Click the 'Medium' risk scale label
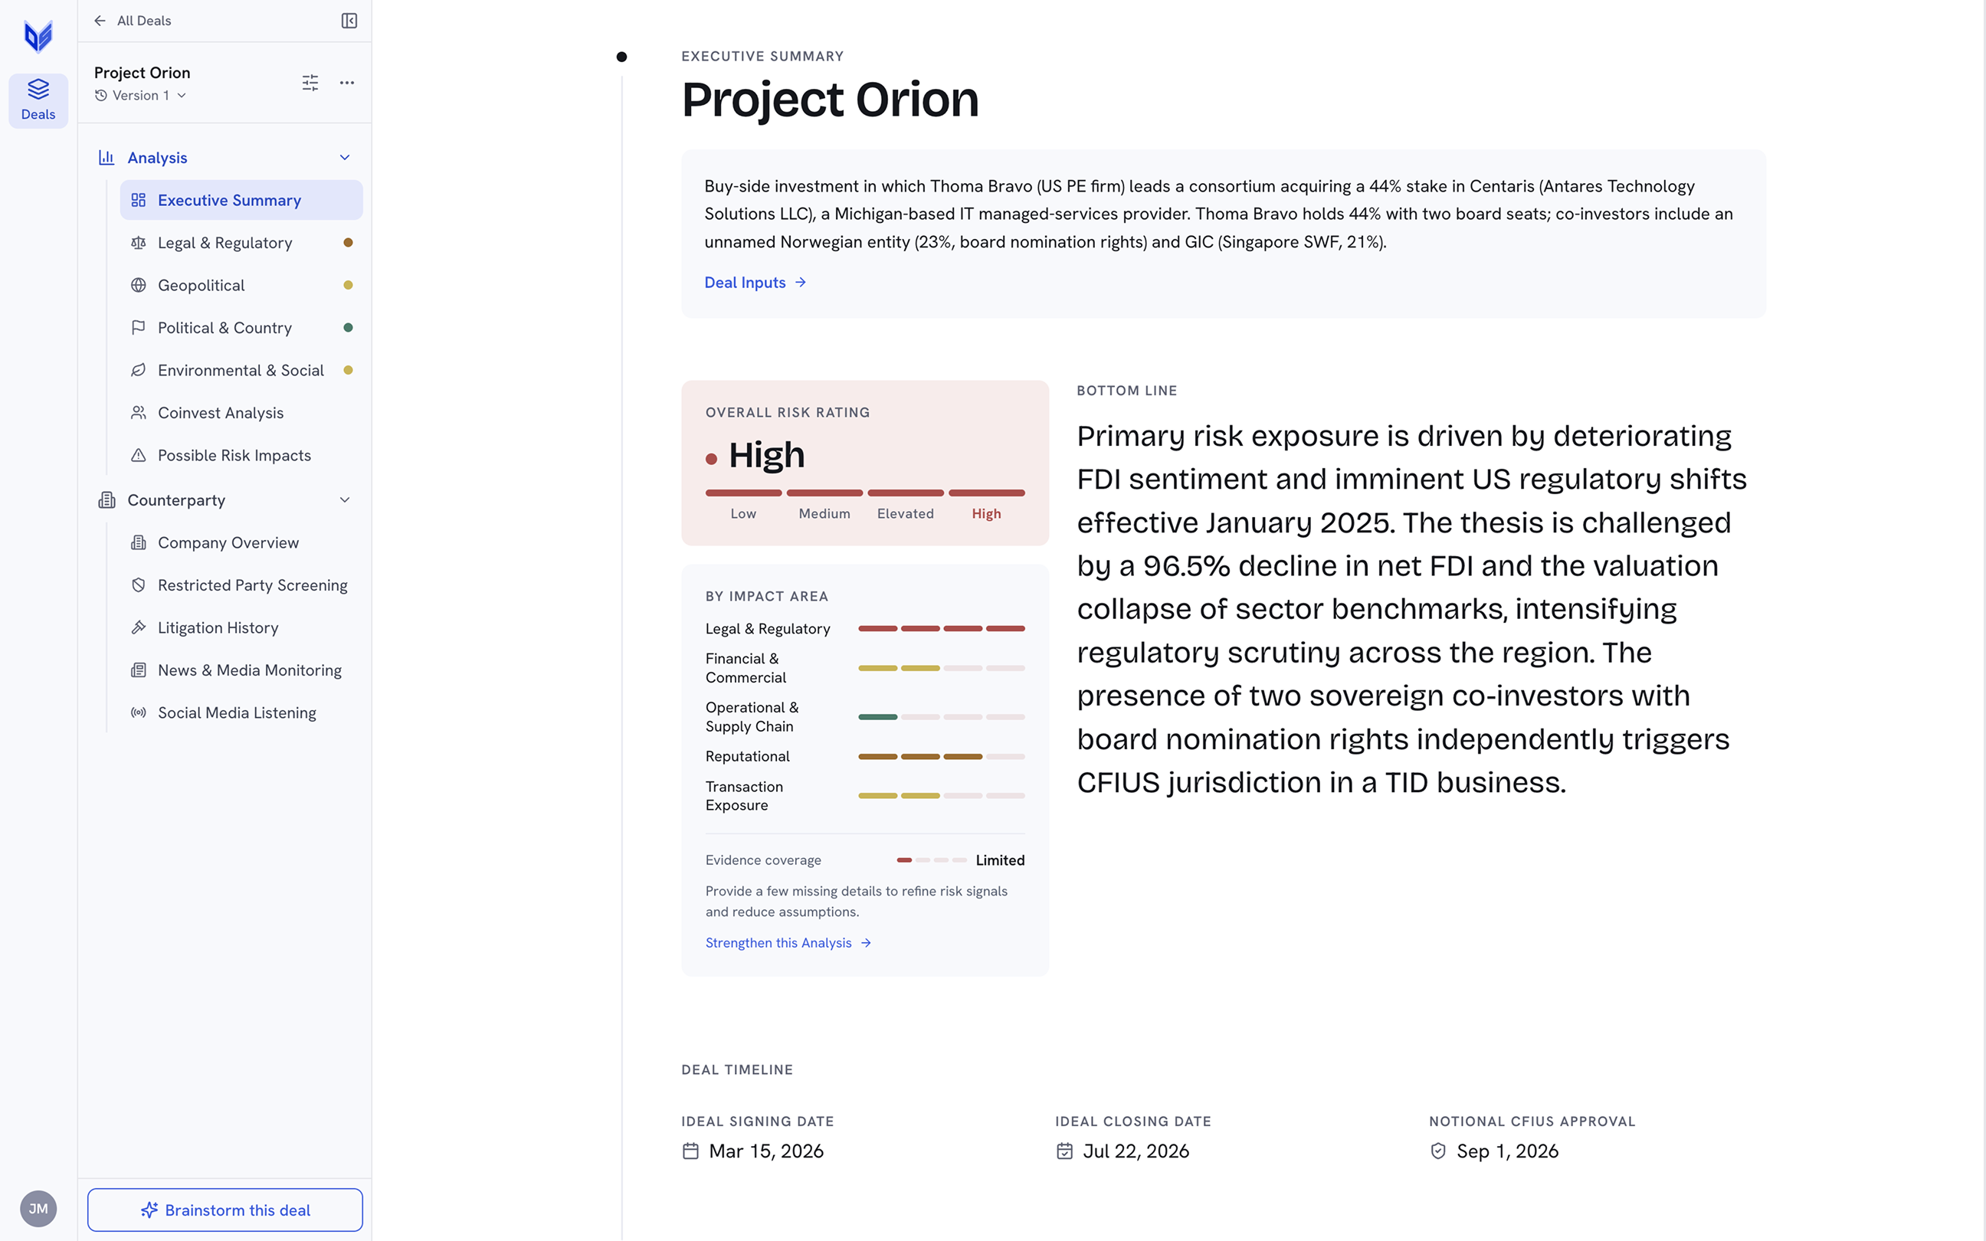 pyautogui.click(x=824, y=514)
